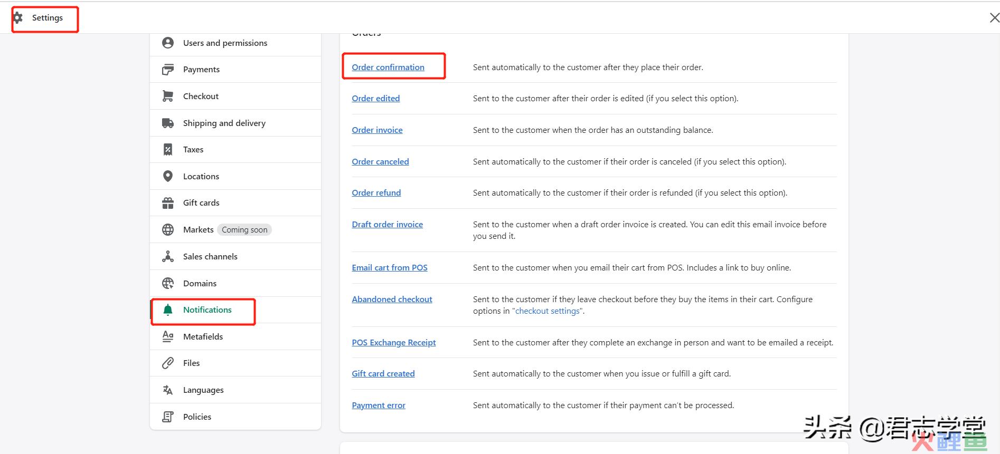Open the Order edited notification
The width and height of the screenshot is (1000, 454).
pyautogui.click(x=376, y=98)
